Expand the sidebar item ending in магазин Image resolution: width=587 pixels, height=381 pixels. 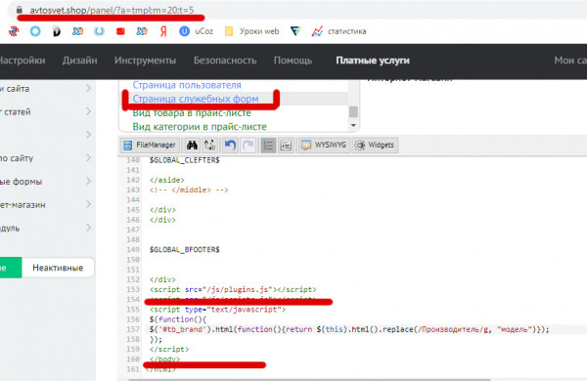coord(88,204)
